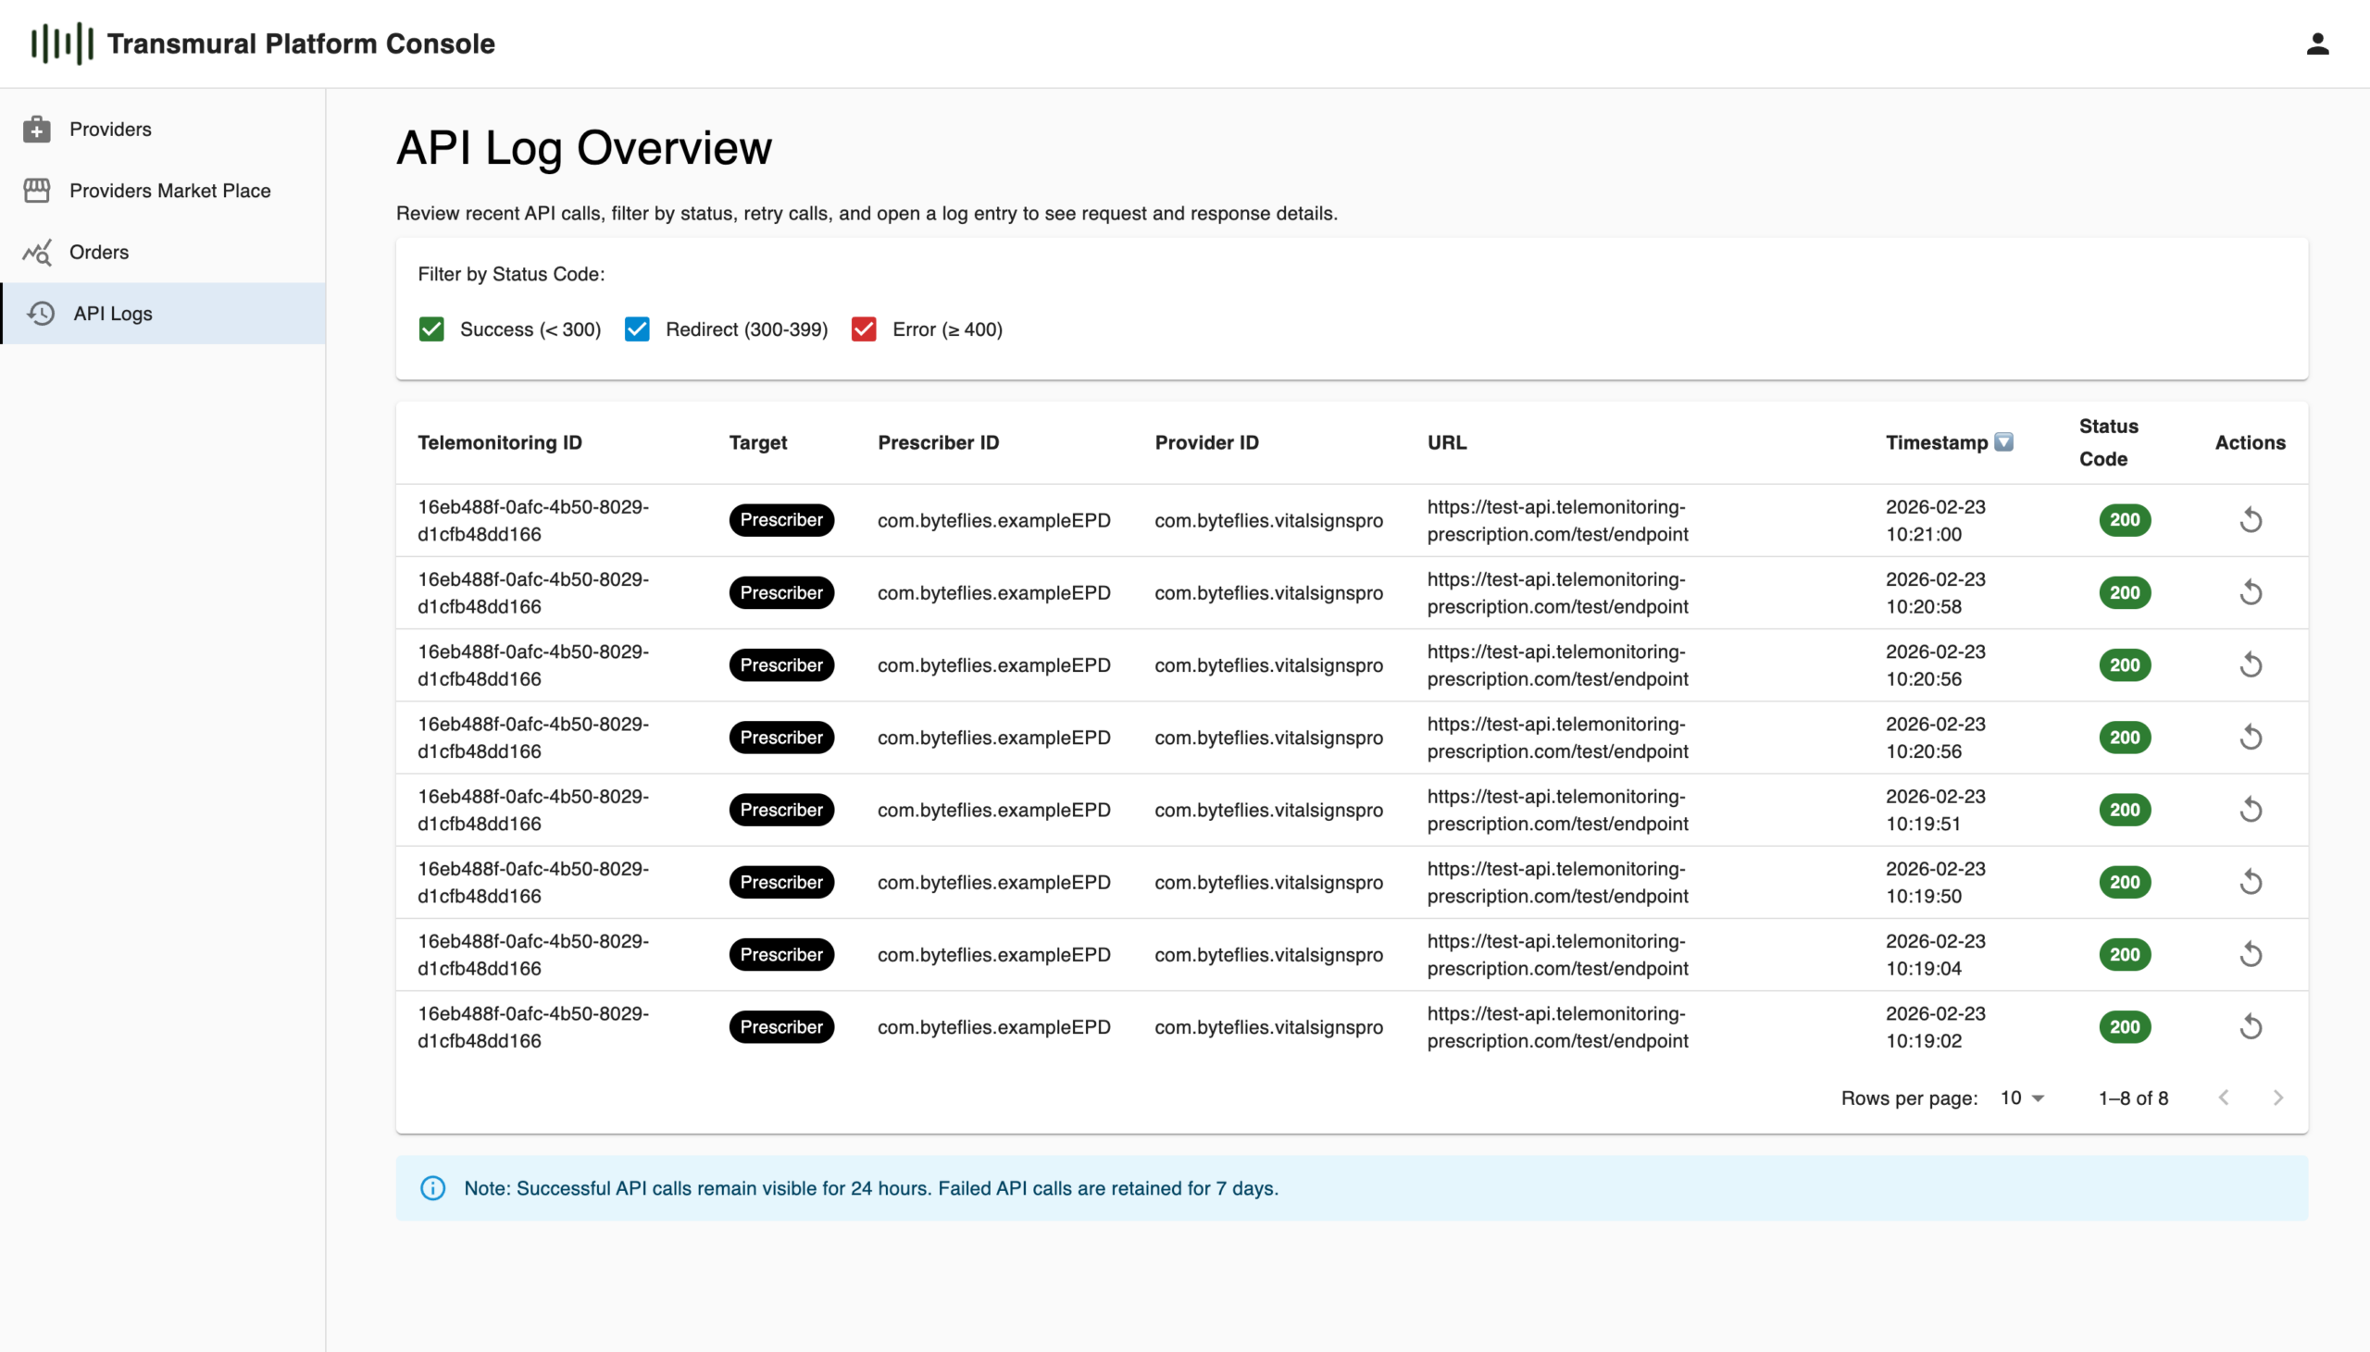The image size is (2370, 1352).
Task: Retry the last log entry at 10:19:02
Action: click(x=2251, y=1026)
